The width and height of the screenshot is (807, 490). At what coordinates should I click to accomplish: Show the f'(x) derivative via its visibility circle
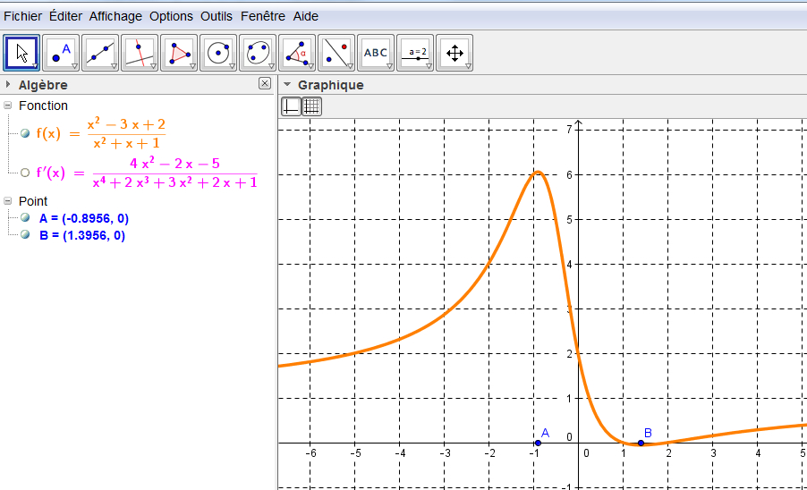point(25,173)
